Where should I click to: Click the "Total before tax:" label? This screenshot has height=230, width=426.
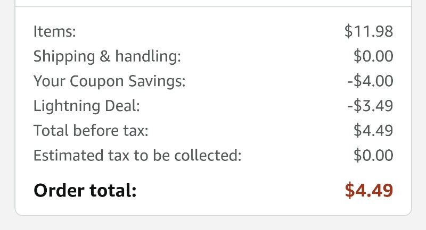pyautogui.click(x=91, y=130)
